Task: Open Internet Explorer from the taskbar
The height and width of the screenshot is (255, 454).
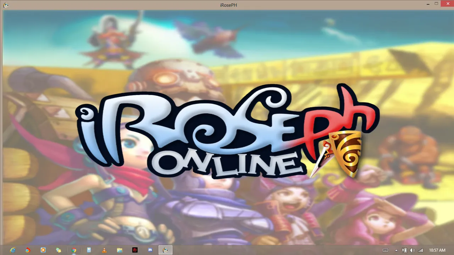Action: [x=13, y=250]
